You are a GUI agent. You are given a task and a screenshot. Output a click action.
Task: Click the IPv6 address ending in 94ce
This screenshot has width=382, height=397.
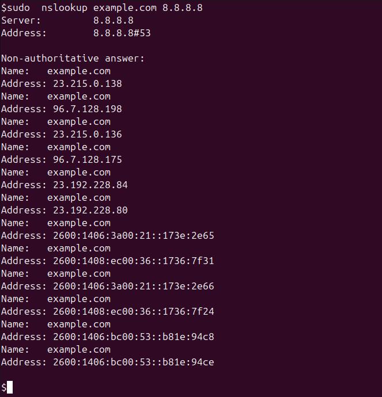coord(133,362)
